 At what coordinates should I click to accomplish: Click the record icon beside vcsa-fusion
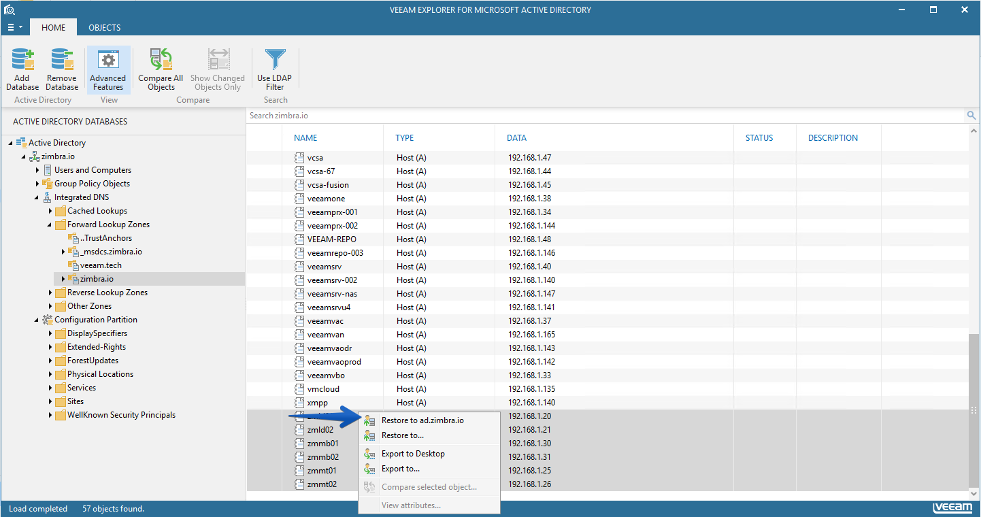pyautogui.click(x=299, y=185)
